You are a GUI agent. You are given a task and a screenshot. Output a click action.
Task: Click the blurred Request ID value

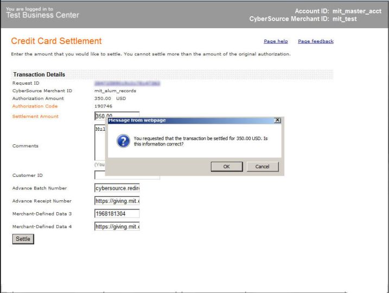126,83
